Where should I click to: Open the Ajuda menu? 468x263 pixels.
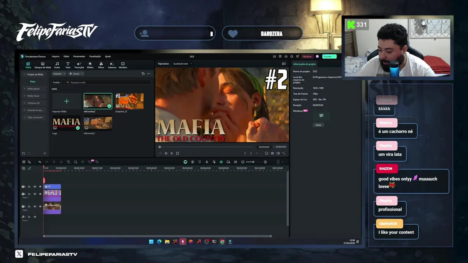pyautogui.click(x=108, y=57)
